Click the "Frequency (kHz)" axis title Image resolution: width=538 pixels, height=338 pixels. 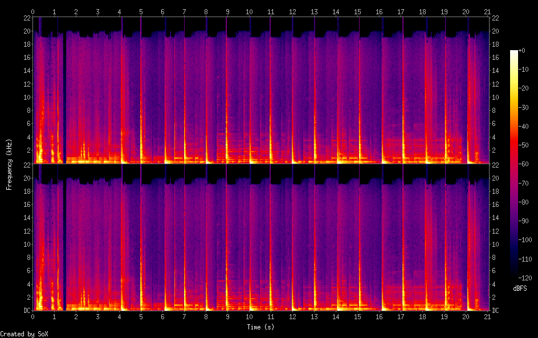click(x=9, y=164)
